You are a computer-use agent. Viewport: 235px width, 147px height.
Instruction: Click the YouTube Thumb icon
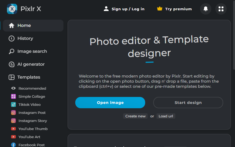pos(13,129)
